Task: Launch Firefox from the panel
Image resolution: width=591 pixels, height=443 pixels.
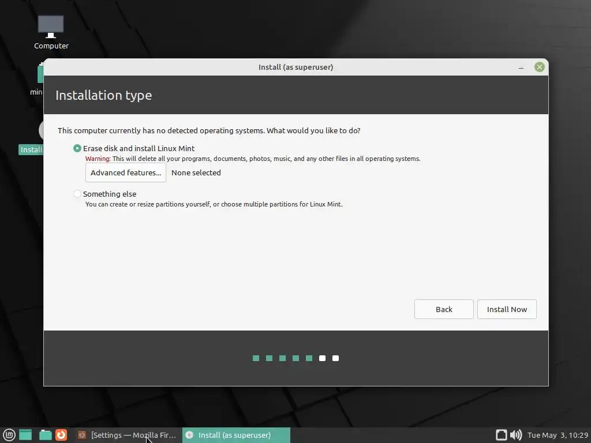Action: click(x=61, y=435)
